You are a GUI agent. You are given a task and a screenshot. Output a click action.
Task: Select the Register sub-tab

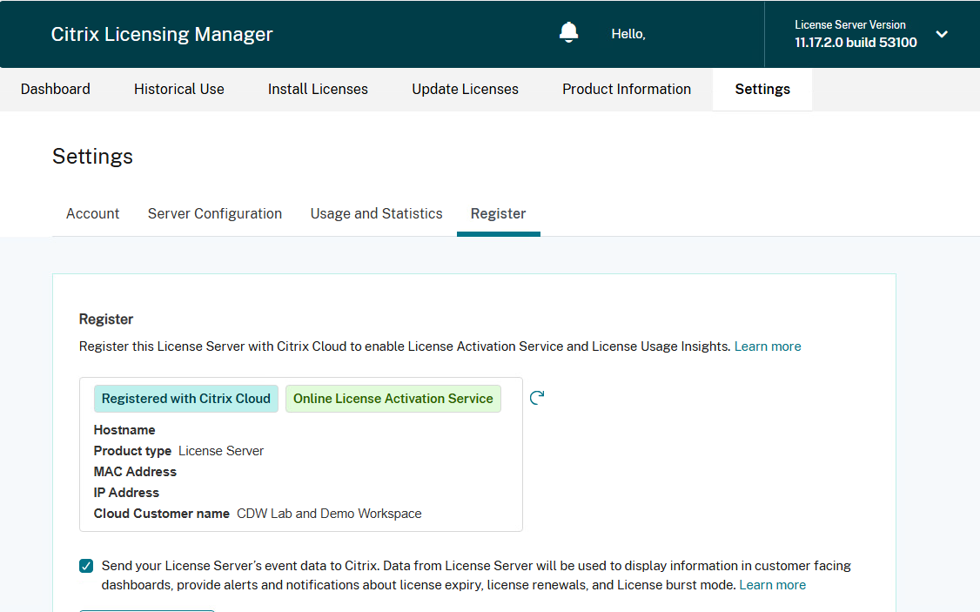498,213
